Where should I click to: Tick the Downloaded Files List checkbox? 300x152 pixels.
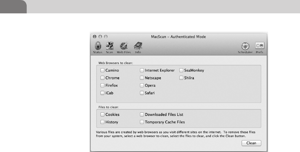click(x=142, y=114)
